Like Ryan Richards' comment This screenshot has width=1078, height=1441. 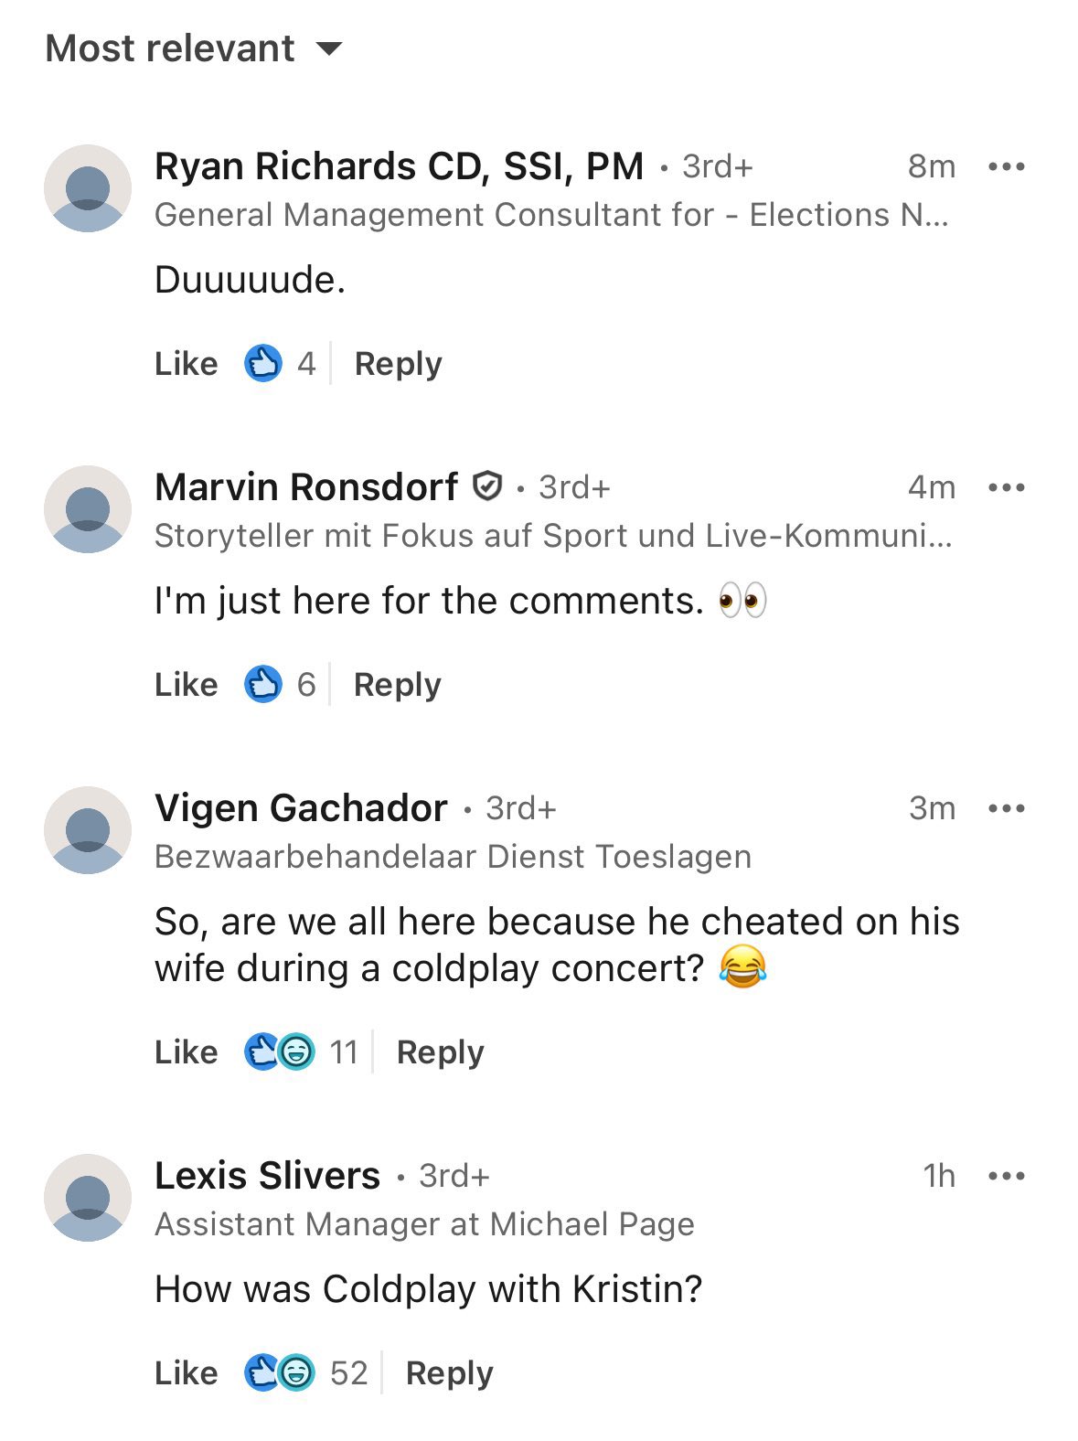point(187,363)
